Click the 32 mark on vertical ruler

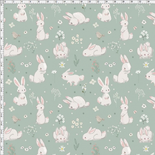2,140
